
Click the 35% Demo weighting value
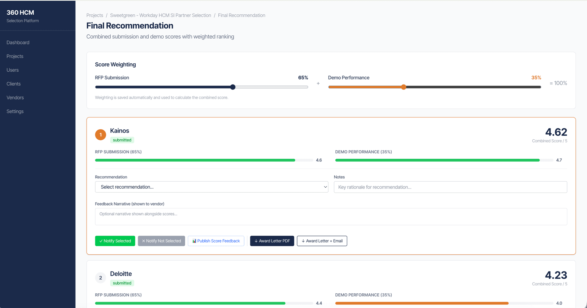(x=536, y=78)
